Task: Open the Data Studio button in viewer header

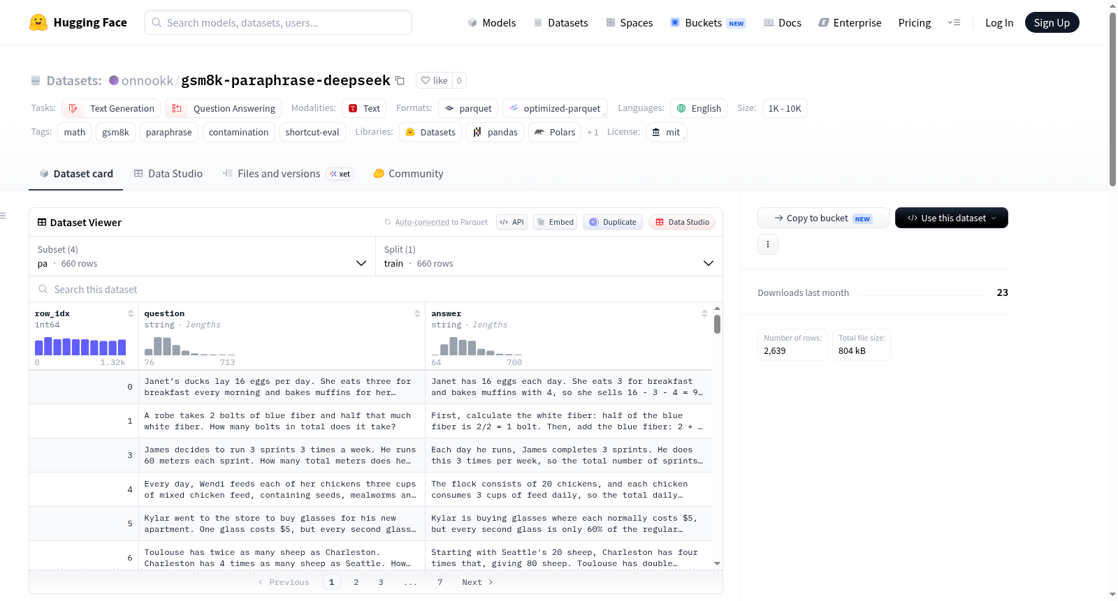Action: pyautogui.click(x=682, y=222)
